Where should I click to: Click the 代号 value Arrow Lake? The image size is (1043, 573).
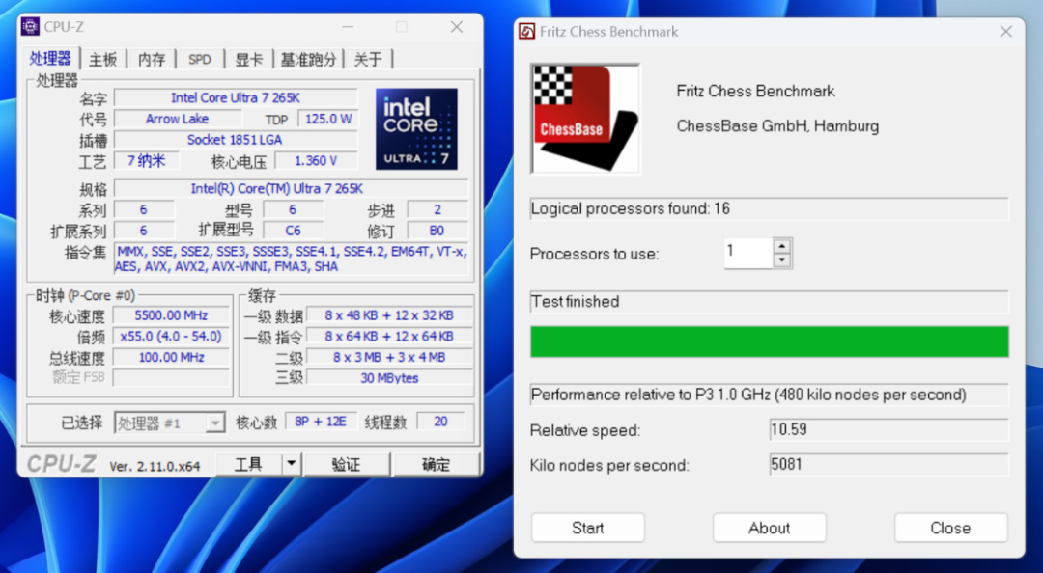[177, 119]
